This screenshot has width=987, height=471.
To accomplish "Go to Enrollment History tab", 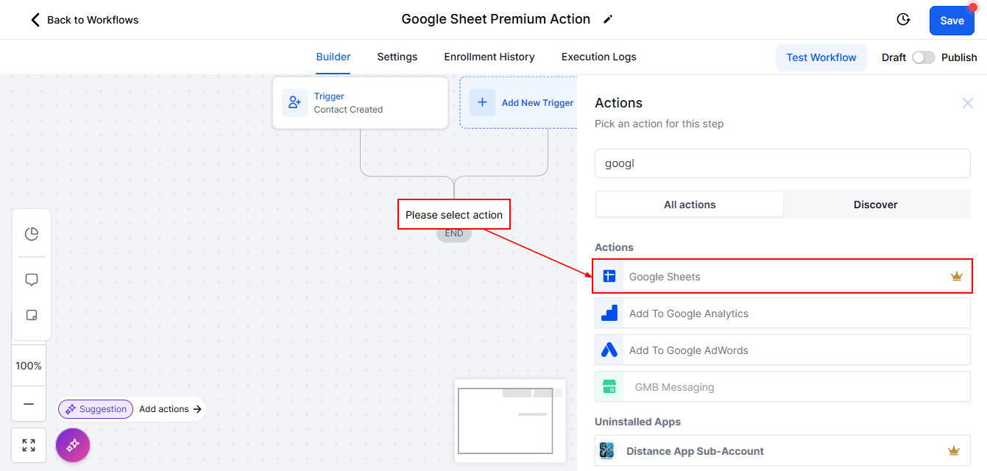I will (x=489, y=57).
